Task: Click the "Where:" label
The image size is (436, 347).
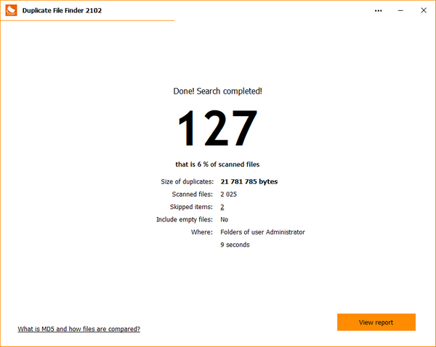Action: click(203, 232)
